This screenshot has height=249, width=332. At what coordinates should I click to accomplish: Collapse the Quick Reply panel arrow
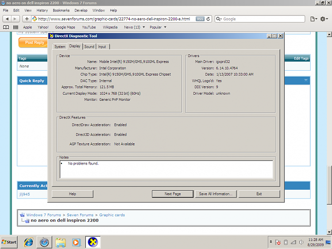(x=306, y=80)
